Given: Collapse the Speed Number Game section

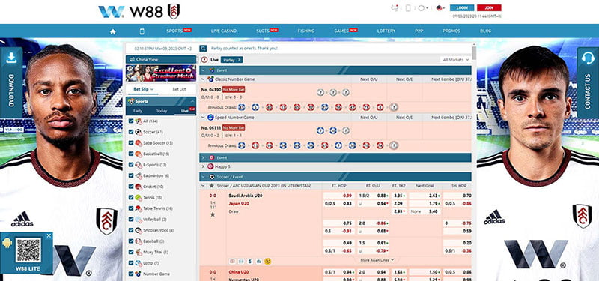Looking at the screenshot, I should pos(203,118).
